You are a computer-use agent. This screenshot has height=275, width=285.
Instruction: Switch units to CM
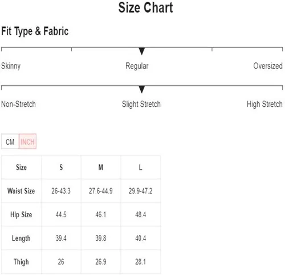pyautogui.click(x=10, y=142)
